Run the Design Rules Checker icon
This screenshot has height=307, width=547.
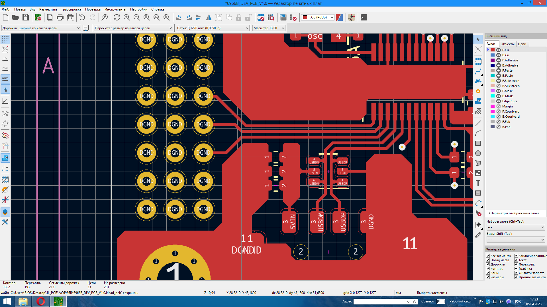tap(293, 18)
